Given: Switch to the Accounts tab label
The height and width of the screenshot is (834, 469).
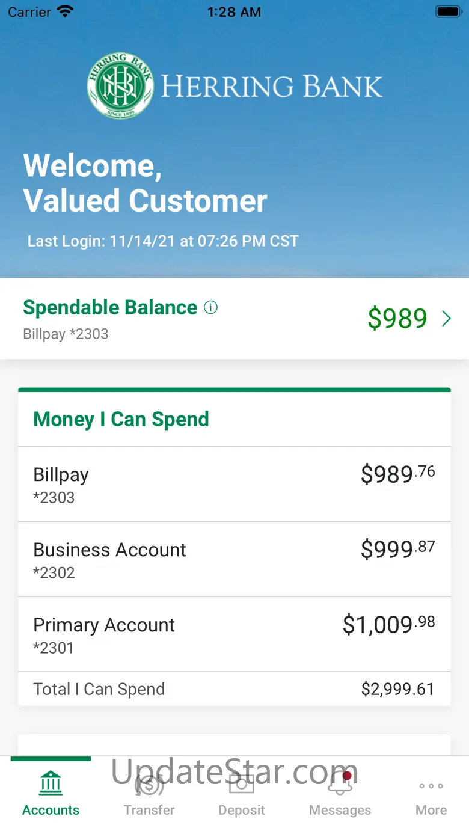Looking at the screenshot, I should click(x=51, y=810).
